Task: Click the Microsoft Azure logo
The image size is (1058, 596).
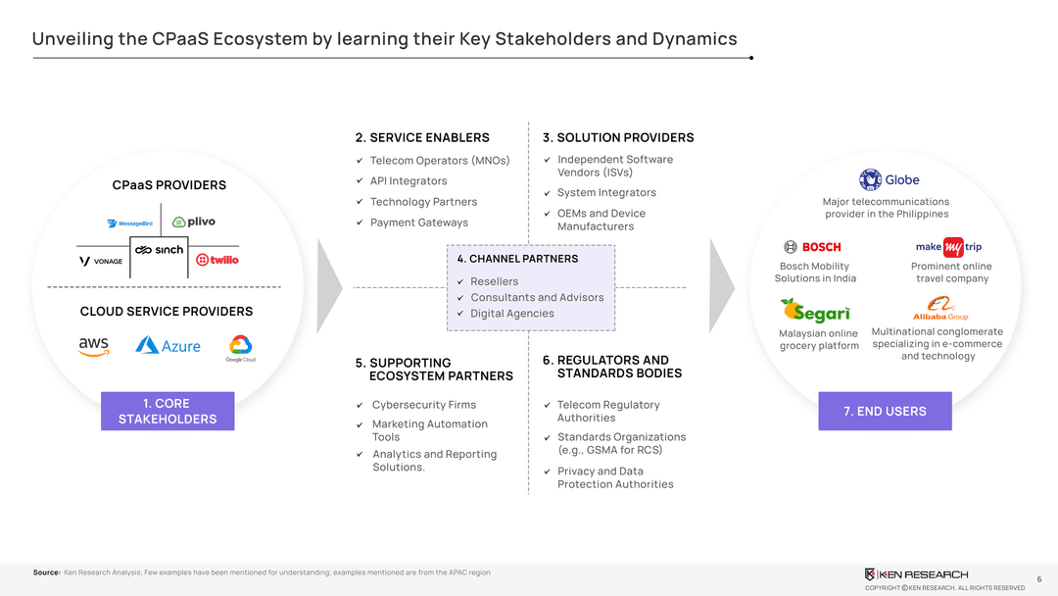Action: coord(168,346)
